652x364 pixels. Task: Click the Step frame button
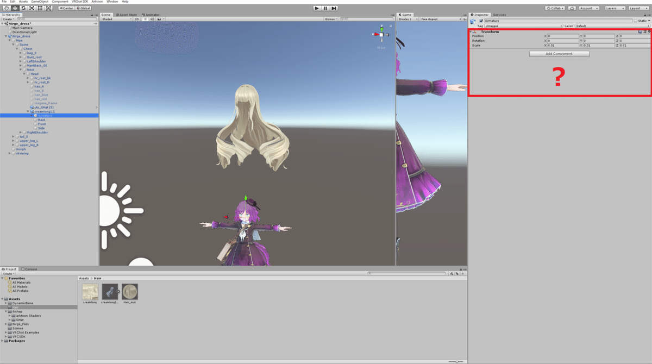pos(334,8)
